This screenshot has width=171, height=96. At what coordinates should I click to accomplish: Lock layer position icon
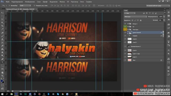(x=138, y=20)
